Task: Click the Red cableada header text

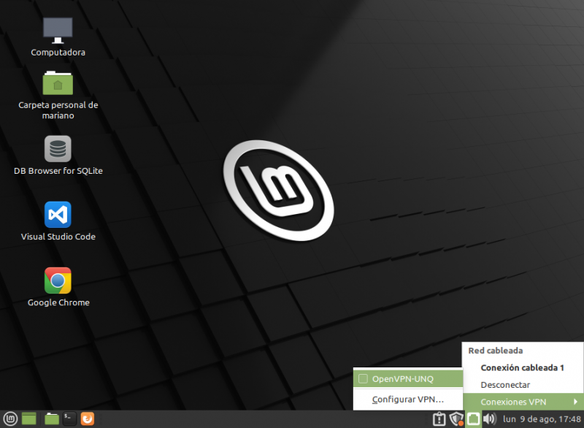Action: (x=496, y=351)
